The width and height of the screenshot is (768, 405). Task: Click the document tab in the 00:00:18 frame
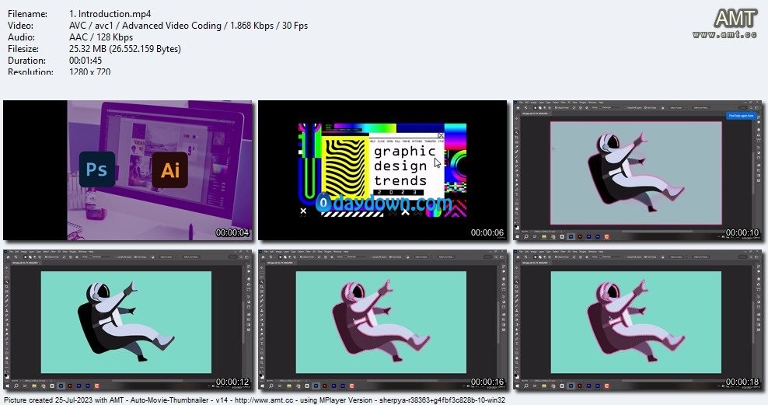coord(536,263)
